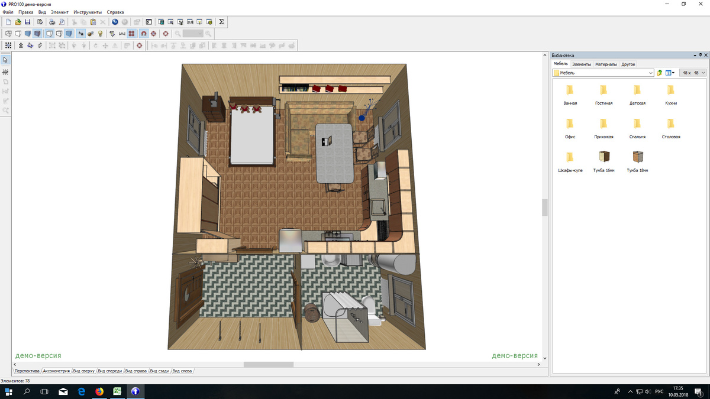Open the Инструменты menu
710x399 pixels.
click(88, 12)
